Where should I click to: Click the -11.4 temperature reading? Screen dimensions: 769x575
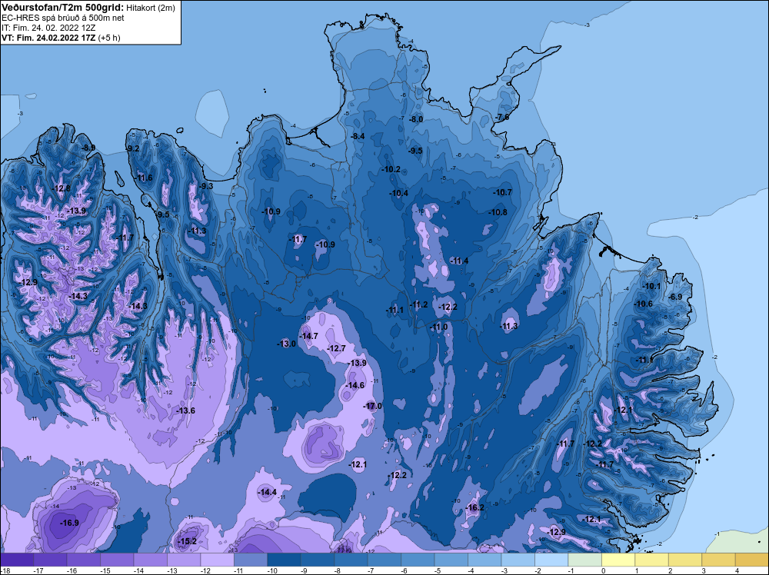tap(458, 261)
